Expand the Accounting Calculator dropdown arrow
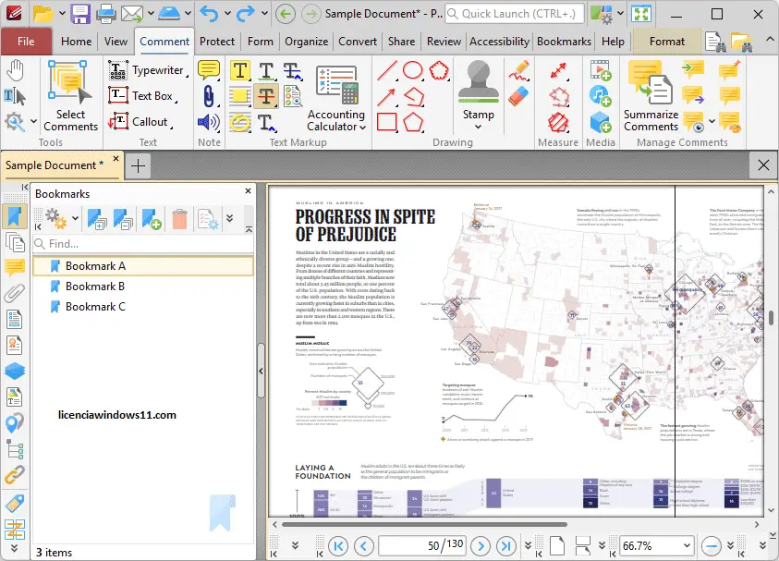The image size is (779, 561). [362, 128]
